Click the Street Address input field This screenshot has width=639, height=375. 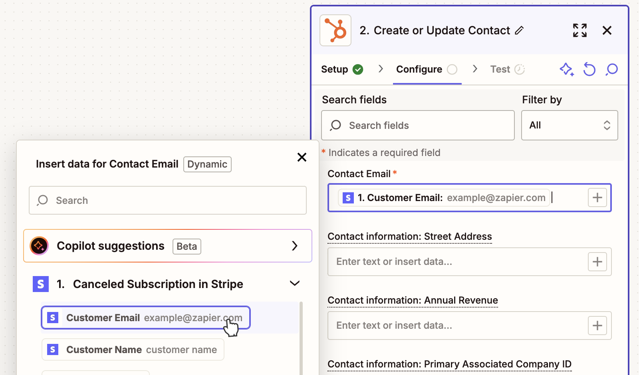[470, 262]
